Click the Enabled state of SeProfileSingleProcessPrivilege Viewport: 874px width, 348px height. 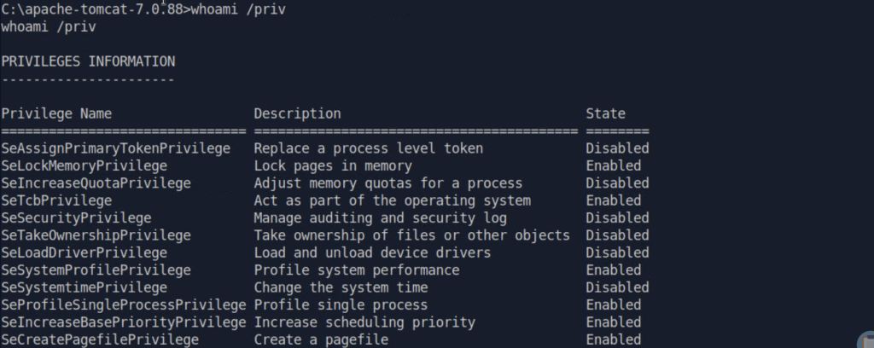pos(613,305)
